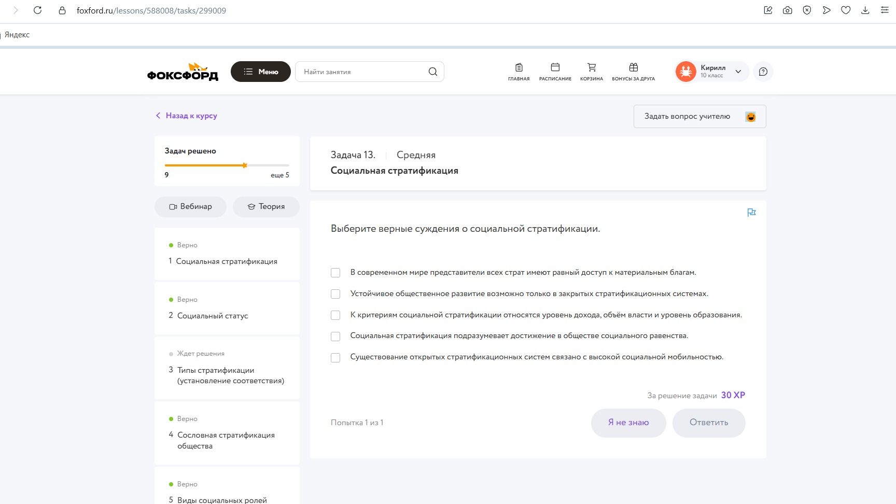Click the Кирилл user avatar

685,72
